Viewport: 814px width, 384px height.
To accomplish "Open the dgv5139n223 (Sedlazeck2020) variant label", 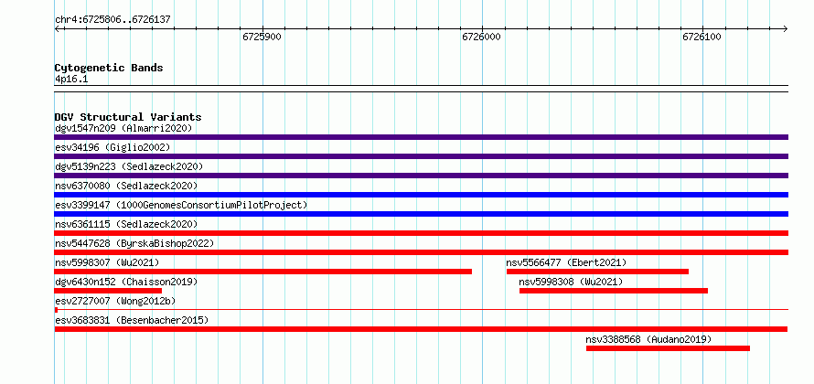I will [129, 166].
